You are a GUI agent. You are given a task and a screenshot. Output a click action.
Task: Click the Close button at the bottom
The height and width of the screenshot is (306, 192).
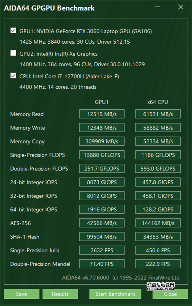click(170, 294)
